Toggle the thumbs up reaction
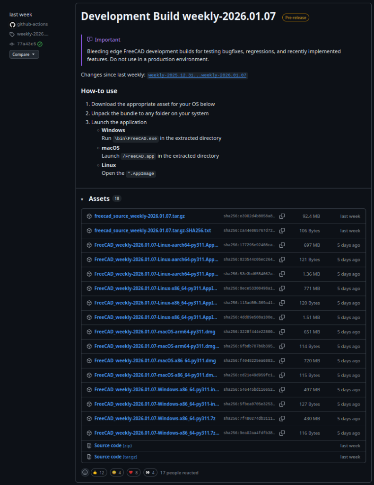 pos(98,472)
